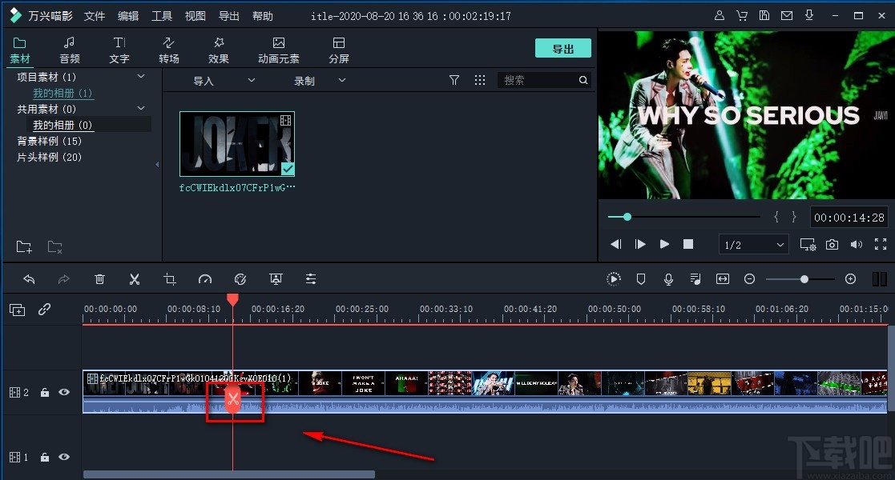The width and height of the screenshot is (895, 480).
Task: Zoom out timeline with minus icon
Action: (x=749, y=278)
